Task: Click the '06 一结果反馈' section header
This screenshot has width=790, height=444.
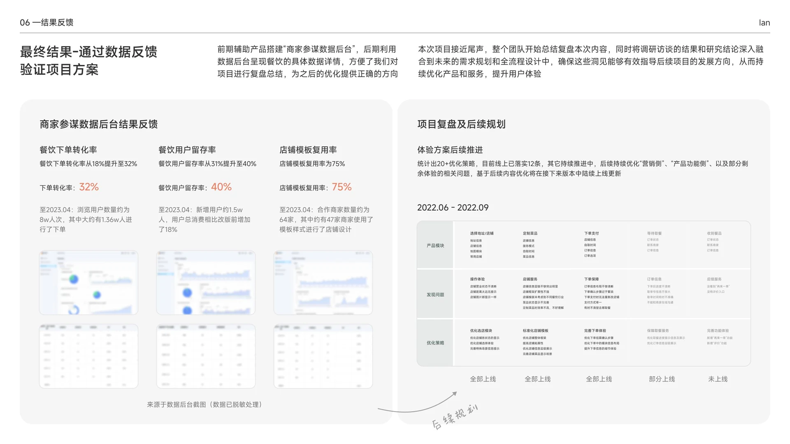Action: [x=46, y=23]
